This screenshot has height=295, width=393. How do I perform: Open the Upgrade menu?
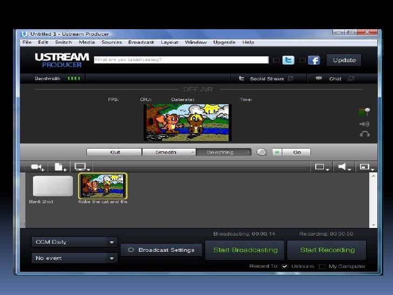click(225, 42)
